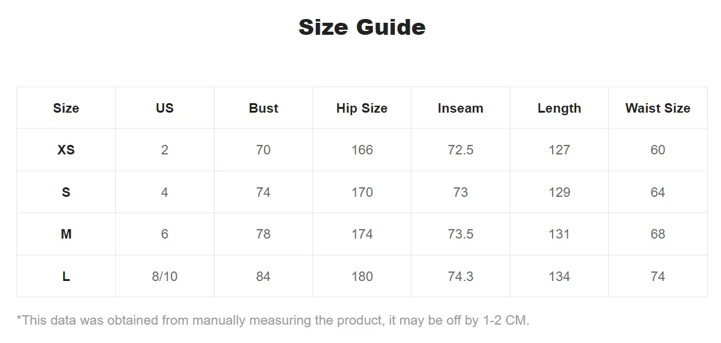Click the M size row label
Viewport: 721px width, 343px height.
[66, 234]
